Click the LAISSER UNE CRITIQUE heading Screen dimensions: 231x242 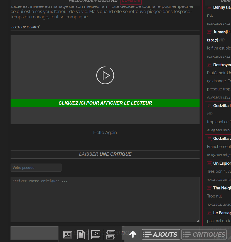(x=105, y=154)
